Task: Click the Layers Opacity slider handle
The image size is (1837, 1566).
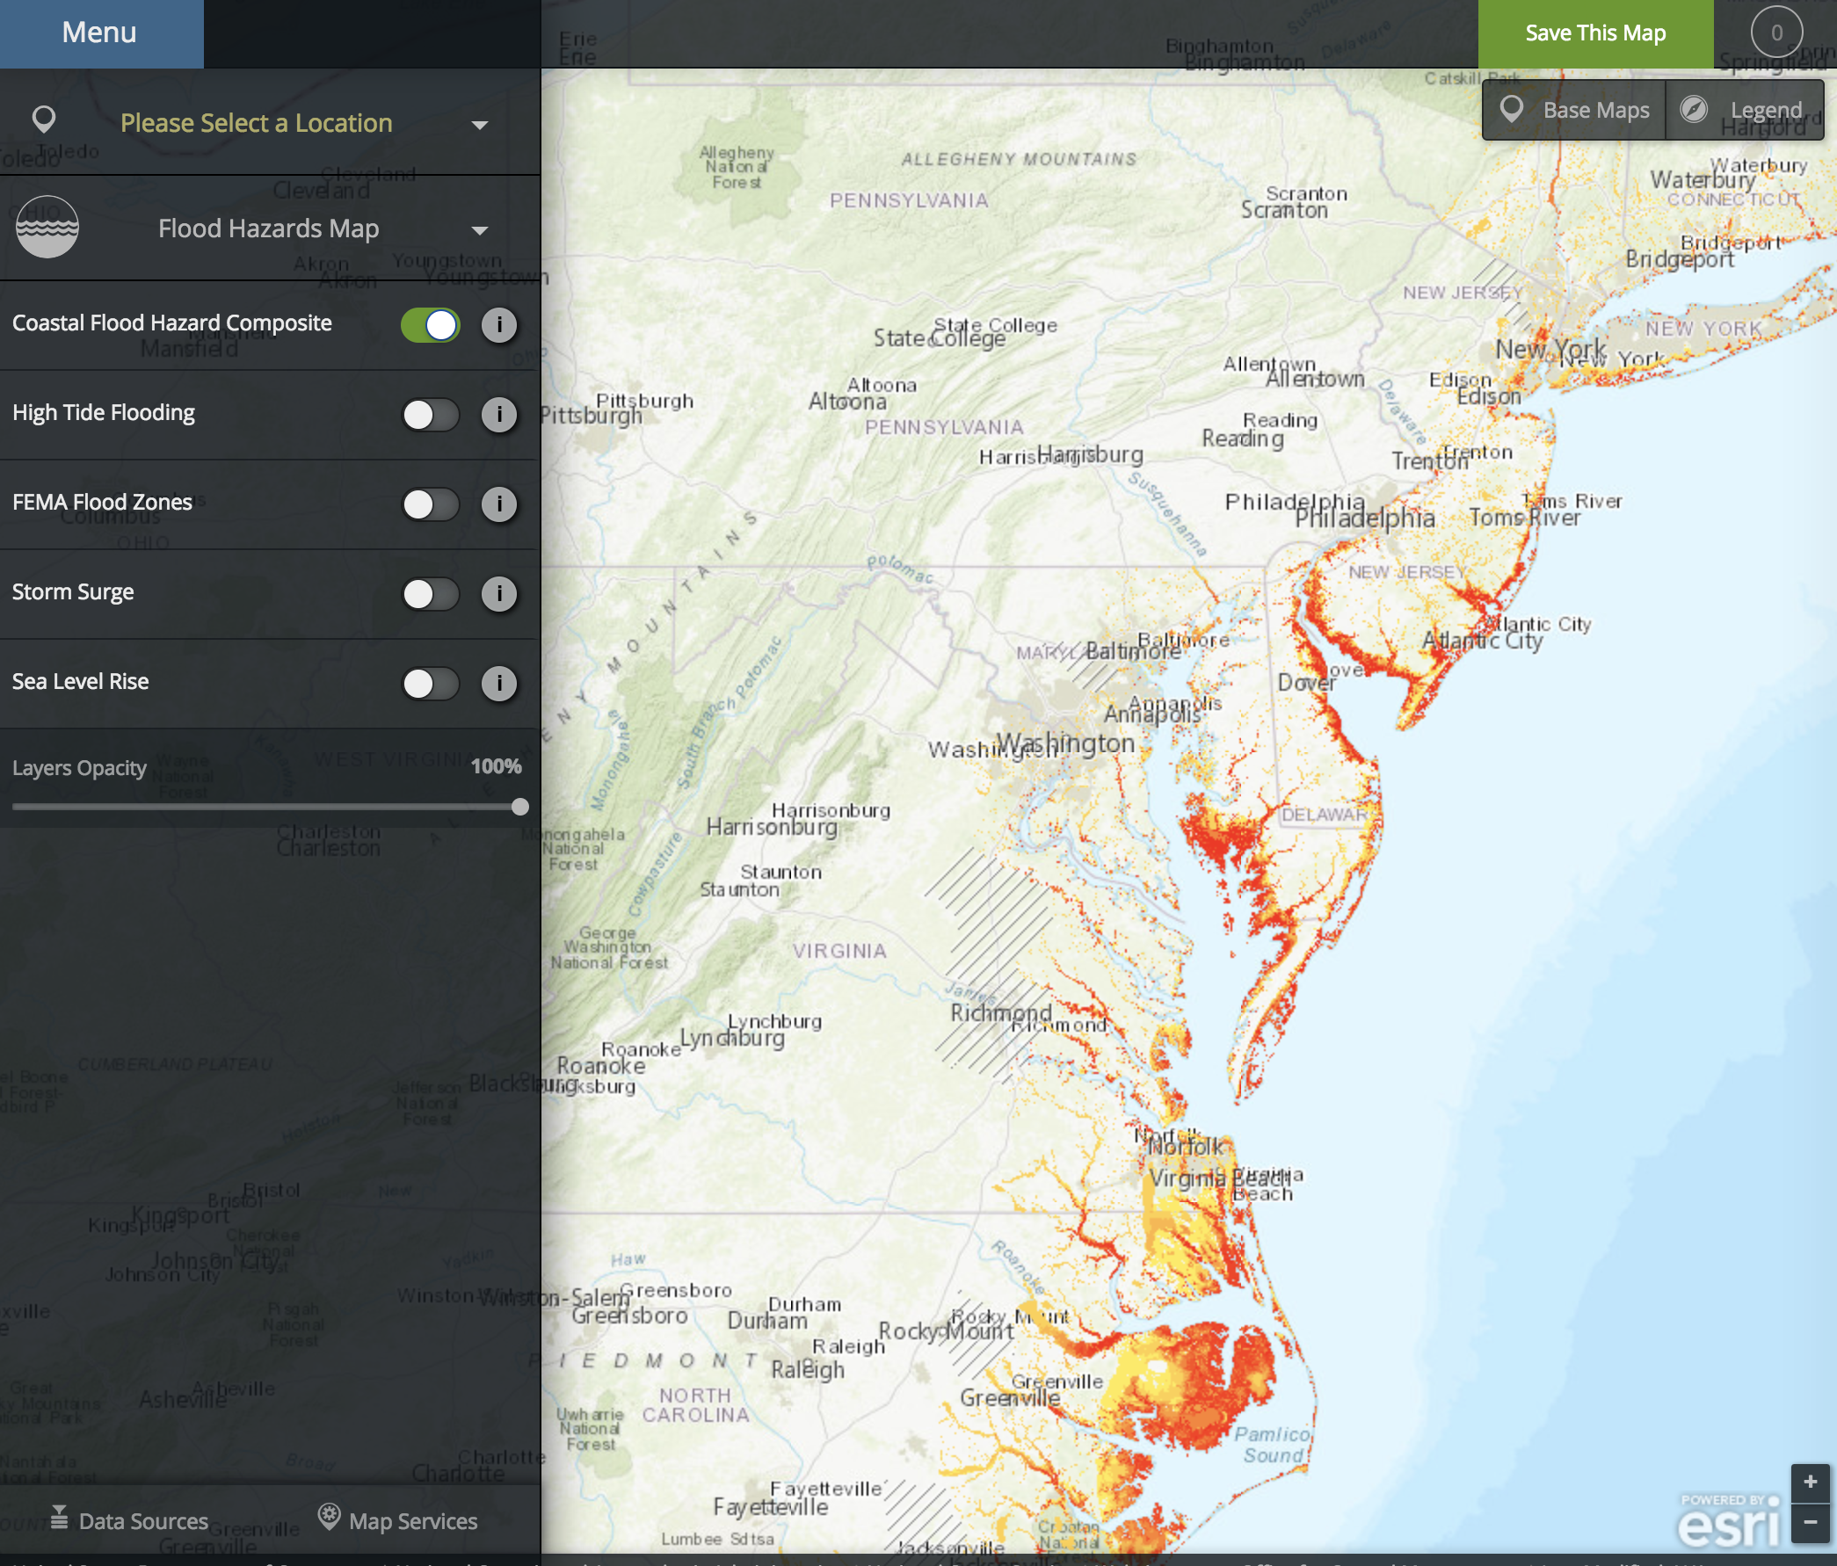Action: click(x=520, y=807)
